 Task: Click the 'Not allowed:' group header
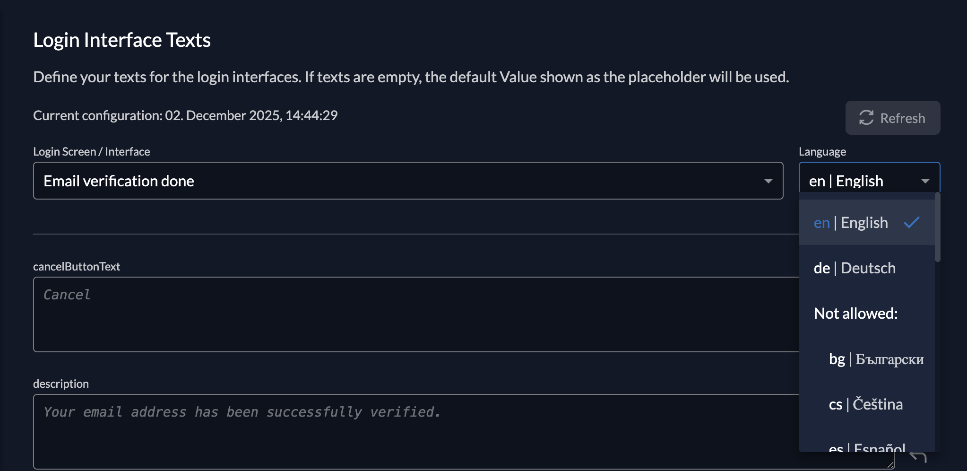pyautogui.click(x=855, y=314)
